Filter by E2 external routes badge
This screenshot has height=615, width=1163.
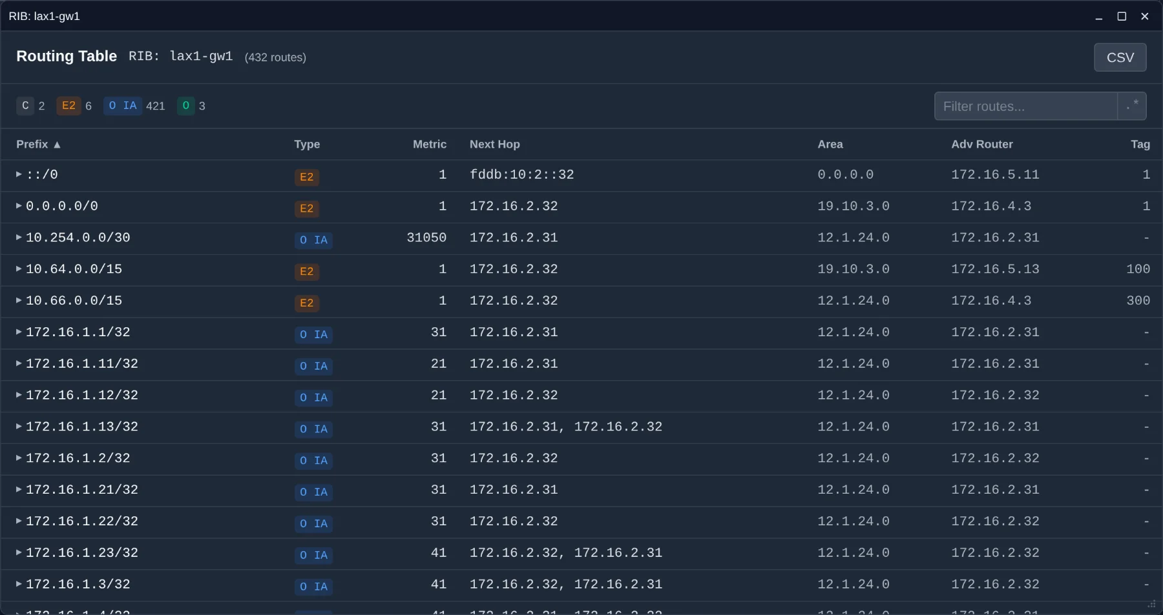68,106
